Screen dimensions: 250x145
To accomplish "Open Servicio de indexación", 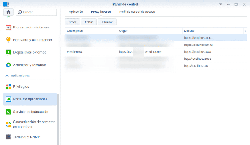I will pyautogui.click(x=30, y=112).
